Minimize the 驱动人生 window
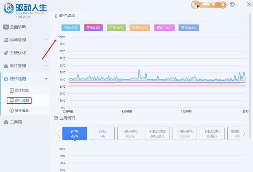The image size is (253, 172). [x=241, y=4]
